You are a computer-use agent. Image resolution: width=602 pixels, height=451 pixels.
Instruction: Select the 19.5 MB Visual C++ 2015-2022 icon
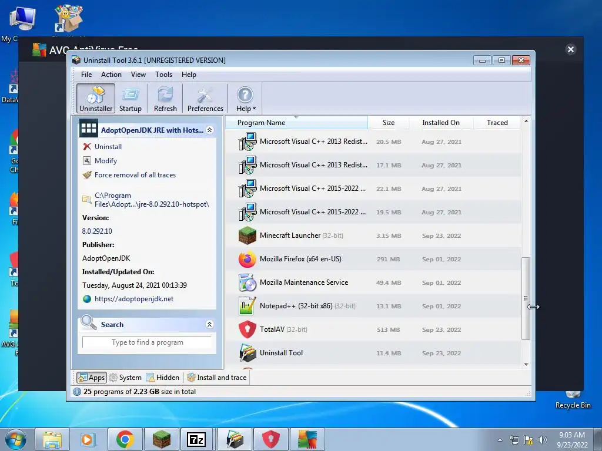coord(248,212)
